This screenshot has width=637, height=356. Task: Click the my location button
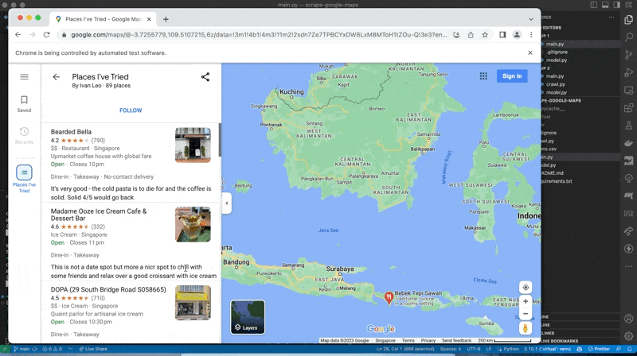coord(526,287)
